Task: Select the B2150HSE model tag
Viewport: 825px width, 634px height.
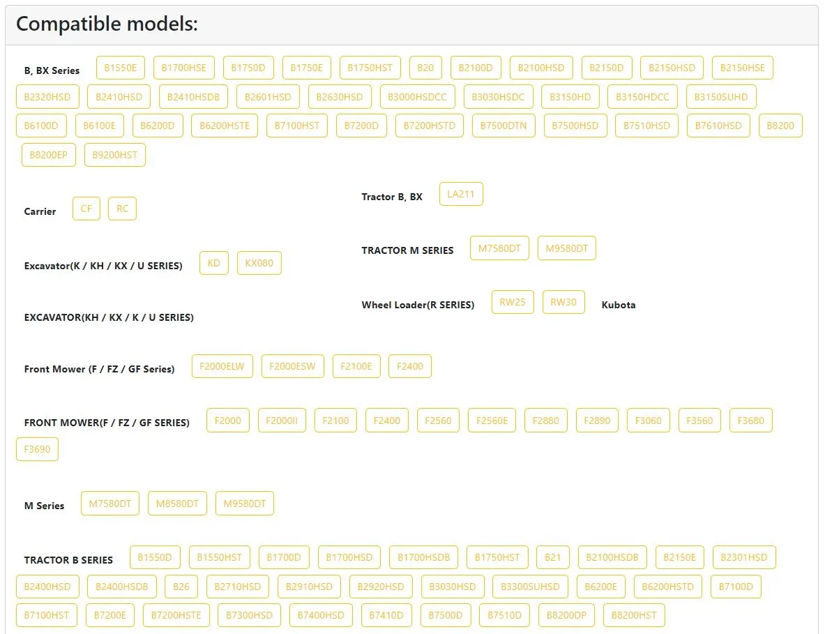Action: pos(742,68)
